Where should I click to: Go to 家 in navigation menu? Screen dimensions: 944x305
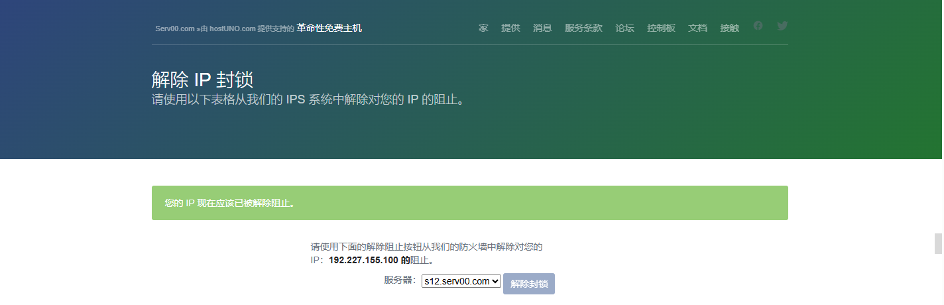pos(483,28)
